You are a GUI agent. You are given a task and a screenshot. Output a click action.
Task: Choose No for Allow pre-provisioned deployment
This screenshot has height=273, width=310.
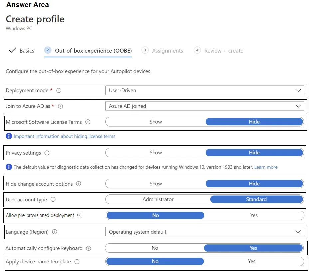coord(155,215)
